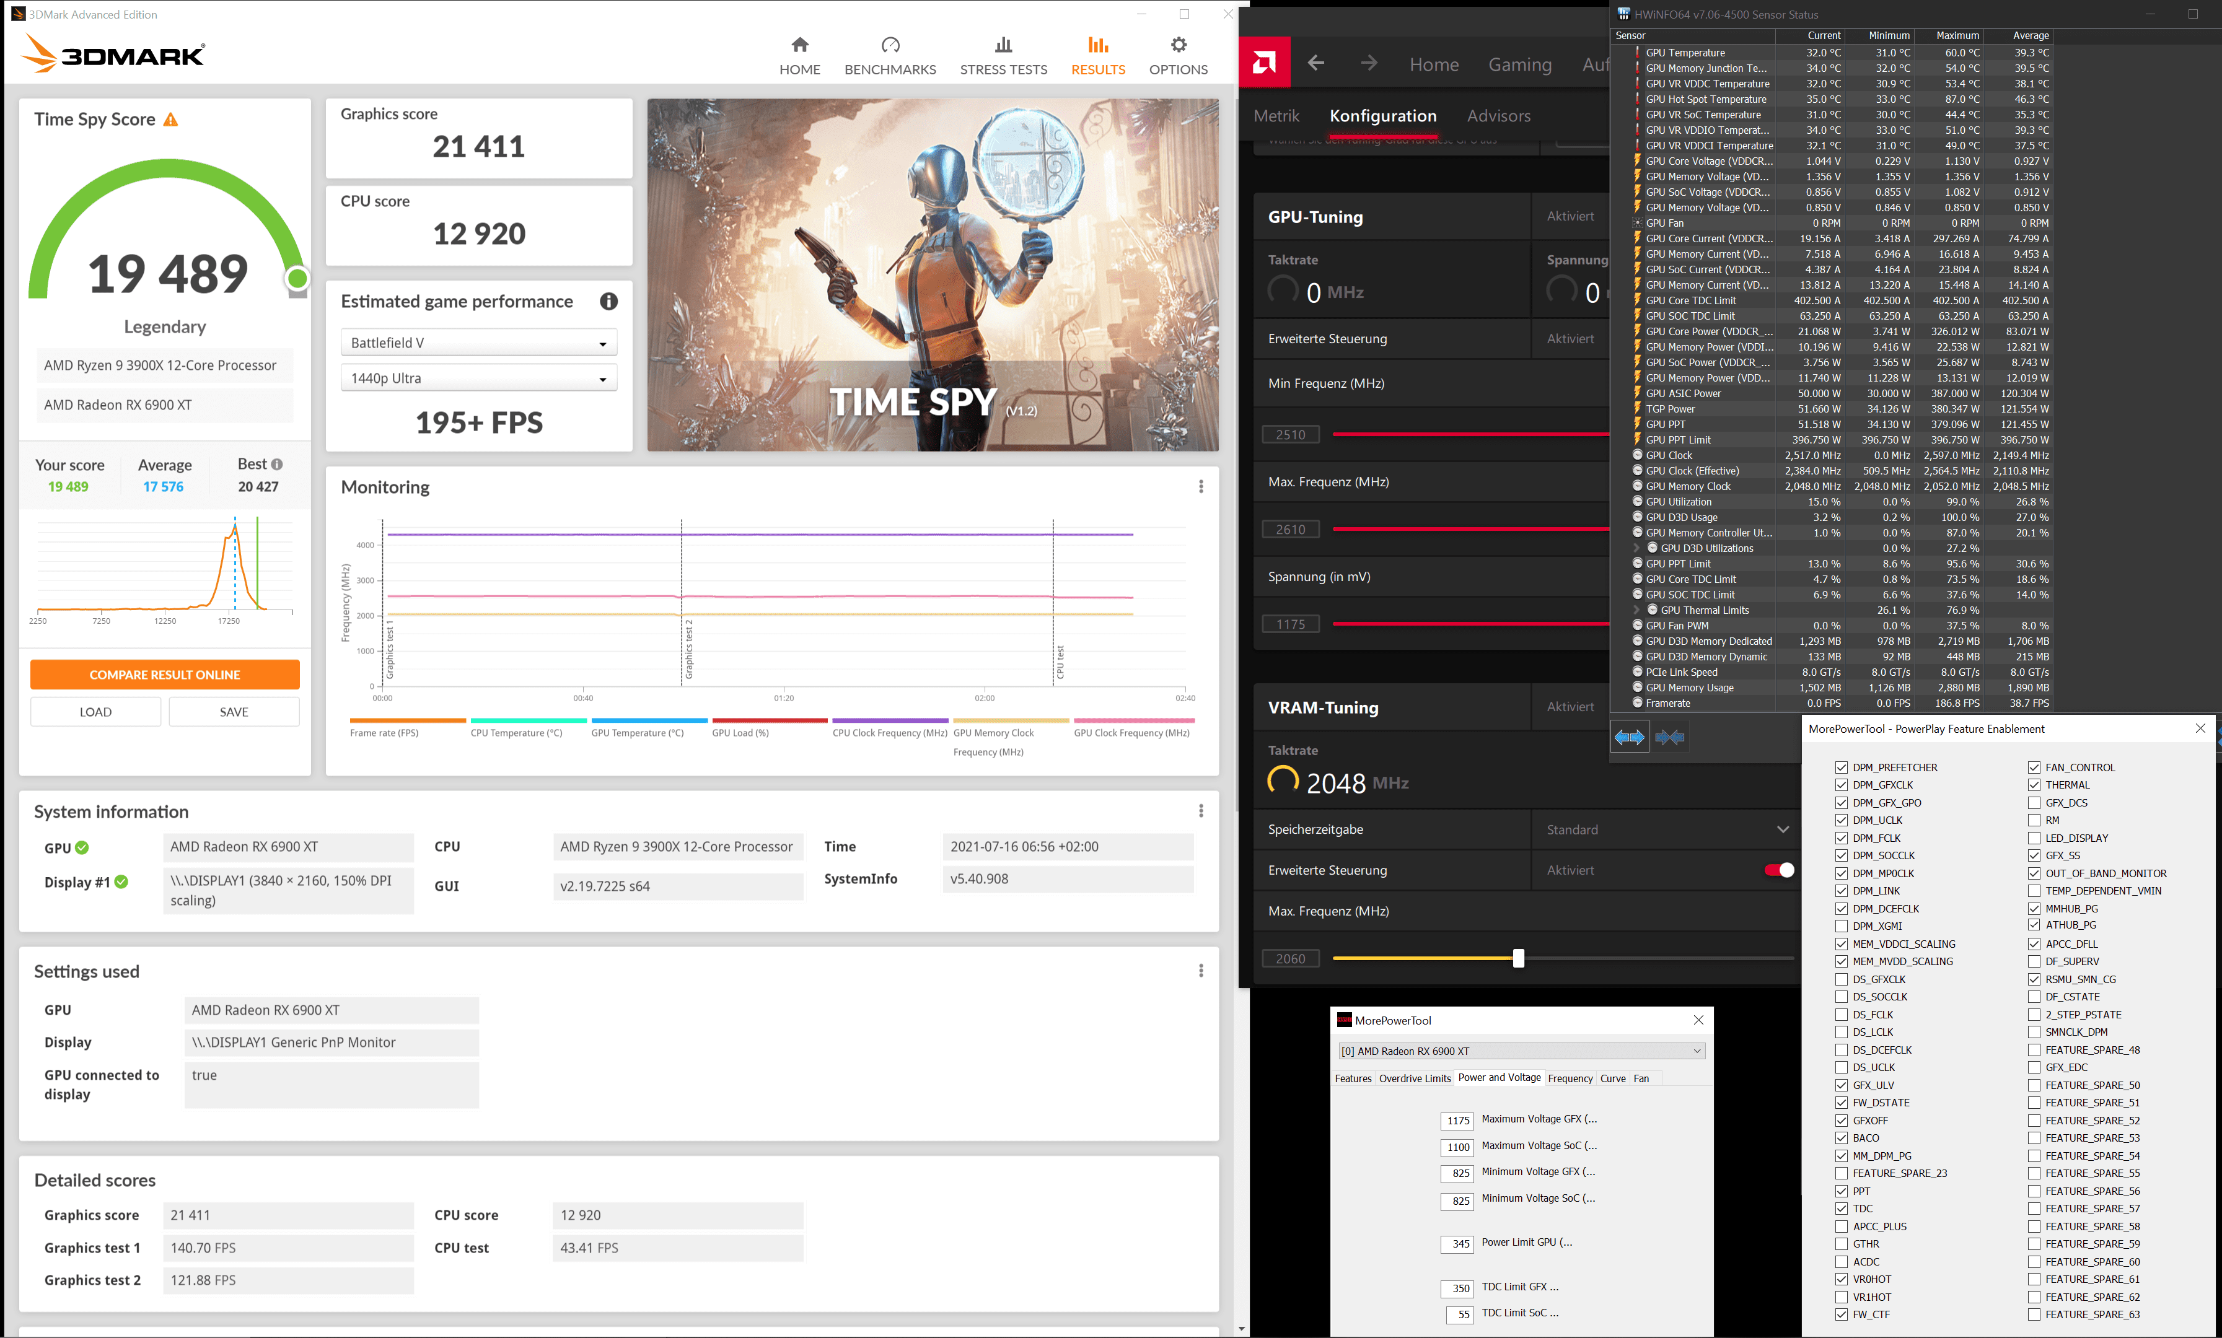Enable the APCC_PLUS checkbox
This screenshot has height=1338, width=2222.
click(x=1840, y=1226)
